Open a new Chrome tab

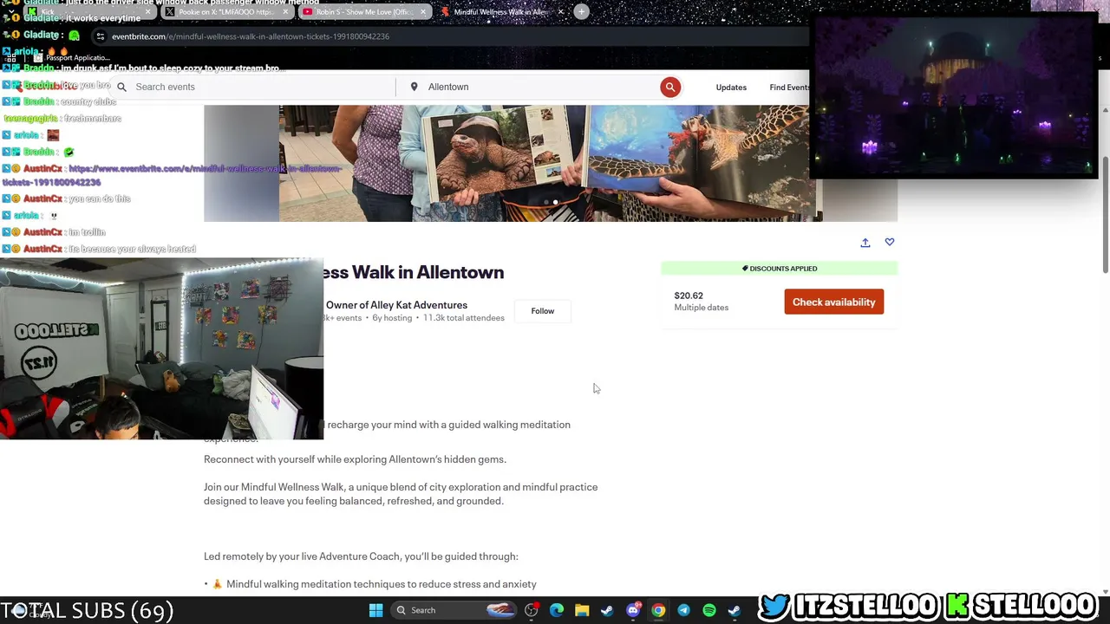tap(581, 12)
